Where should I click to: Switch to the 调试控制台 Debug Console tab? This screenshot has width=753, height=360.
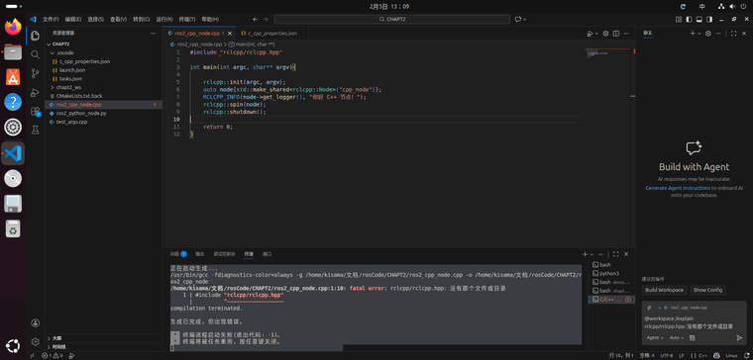[224, 254]
